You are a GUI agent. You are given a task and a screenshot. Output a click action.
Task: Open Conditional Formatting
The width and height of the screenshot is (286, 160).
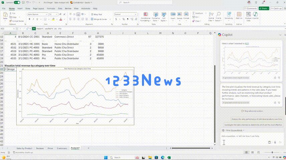coord(146,17)
